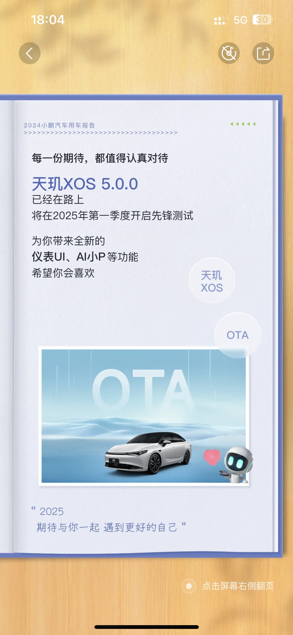Mute the background music icon

tap(229, 53)
